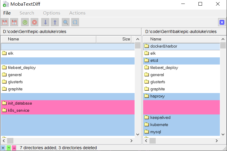This screenshot has width=227, height=151.
Task: Click the Save file 2 toolbar icon
Action: tap(14, 22)
